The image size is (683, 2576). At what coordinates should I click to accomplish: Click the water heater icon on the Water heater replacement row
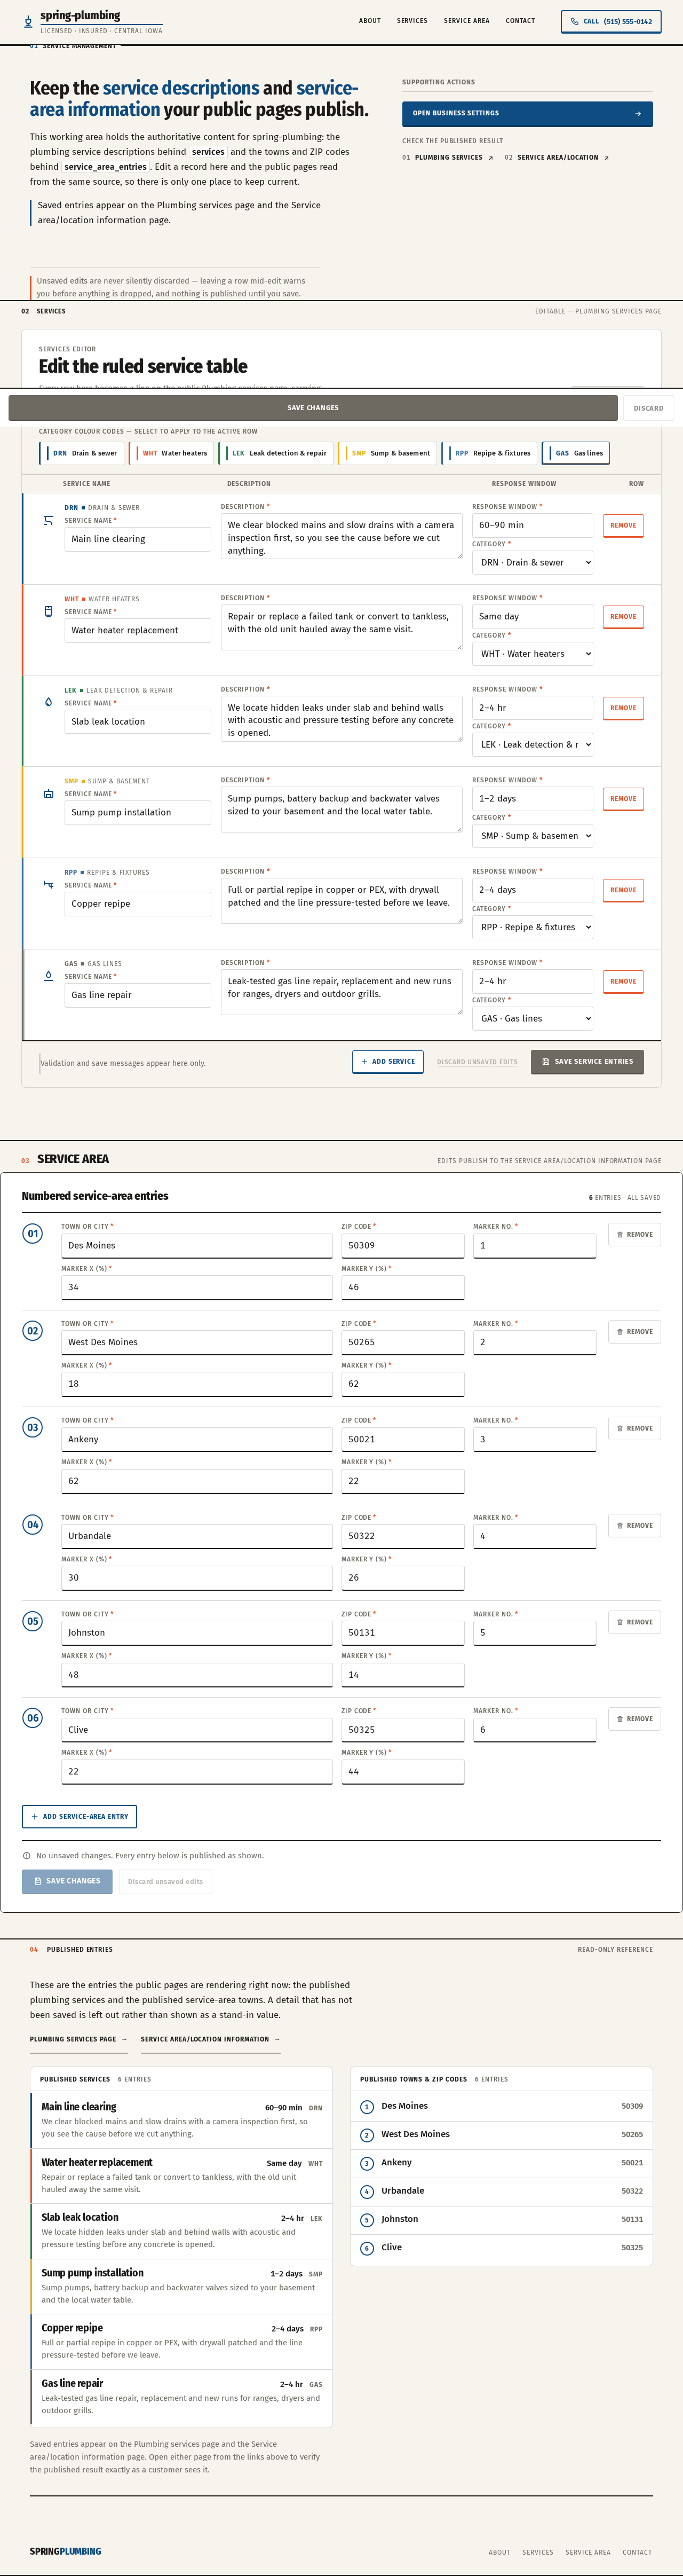point(48,611)
